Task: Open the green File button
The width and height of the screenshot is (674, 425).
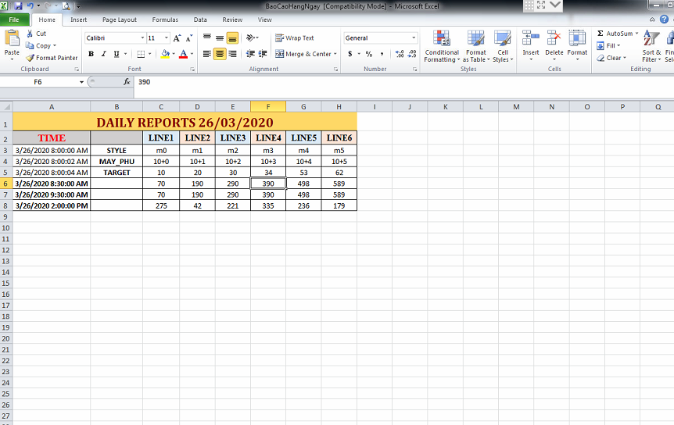Action: tap(15, 20)
